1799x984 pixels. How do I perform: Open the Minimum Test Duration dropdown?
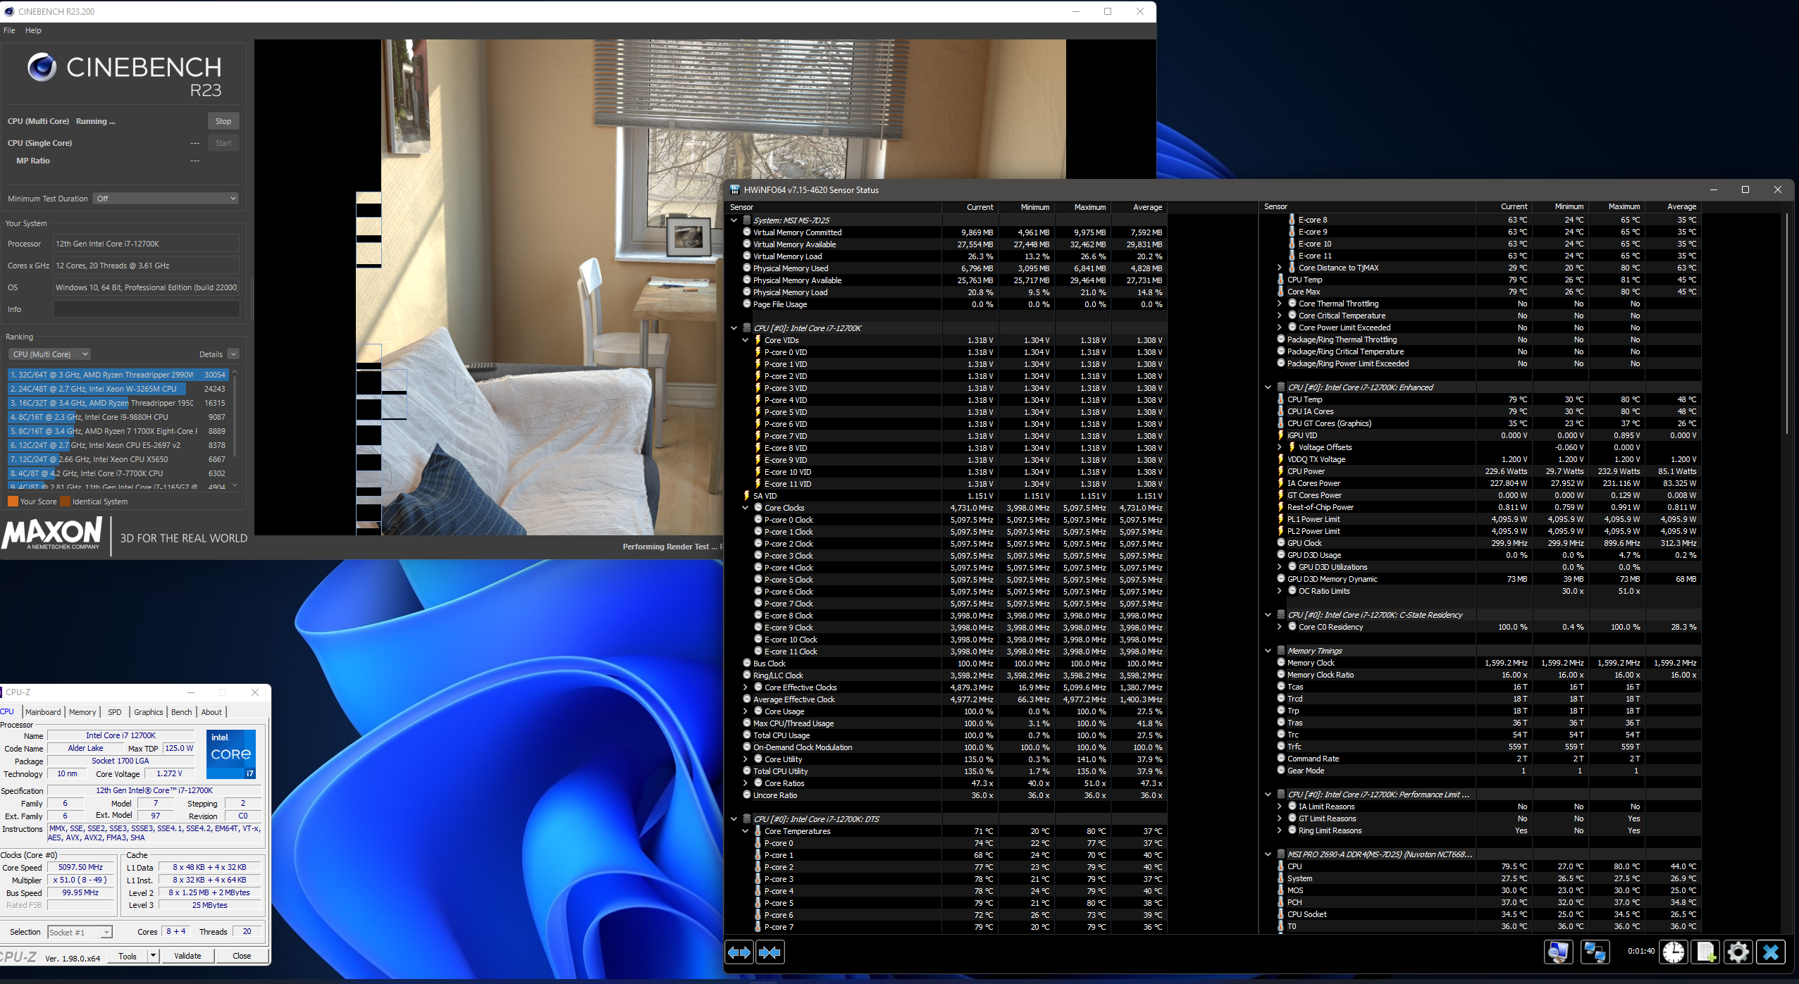point(166,199)
